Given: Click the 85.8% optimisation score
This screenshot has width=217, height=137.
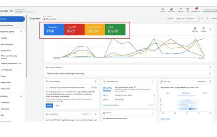Looking at the screenshot, I should pyautogui.click(x=107, y=88).
